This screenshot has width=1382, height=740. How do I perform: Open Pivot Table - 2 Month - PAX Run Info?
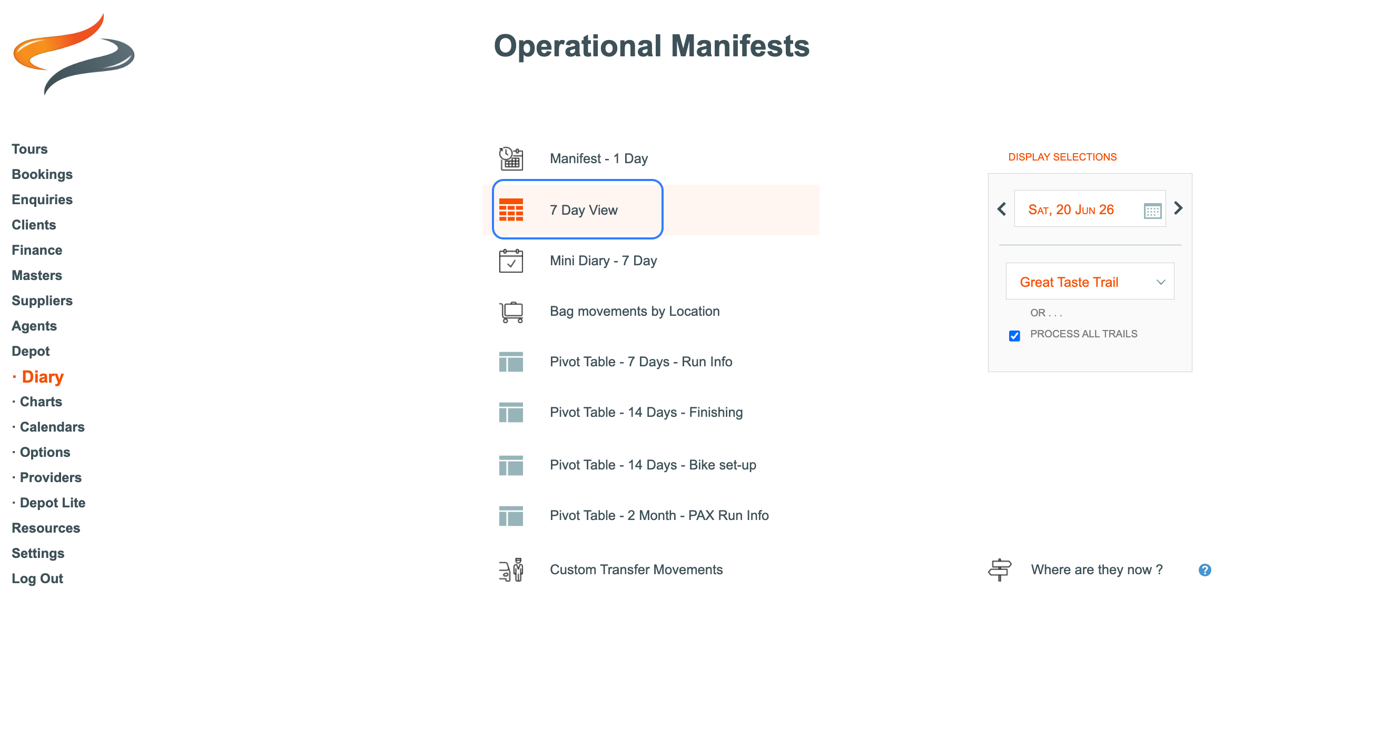659,515
